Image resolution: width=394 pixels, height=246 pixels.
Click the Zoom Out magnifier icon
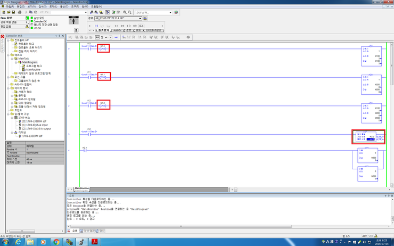coord(129,12)
